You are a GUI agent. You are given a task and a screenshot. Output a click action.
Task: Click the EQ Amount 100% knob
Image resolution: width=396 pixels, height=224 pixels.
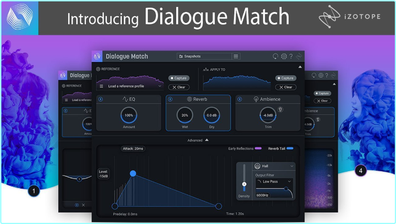[129, 115]
